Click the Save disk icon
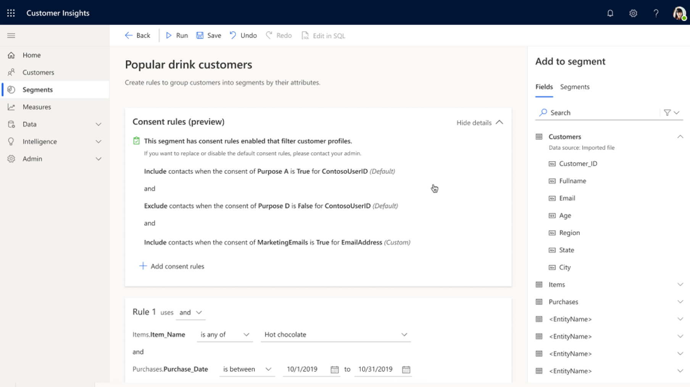The height and width of the screenshot is (387, 690). point(200,35)
